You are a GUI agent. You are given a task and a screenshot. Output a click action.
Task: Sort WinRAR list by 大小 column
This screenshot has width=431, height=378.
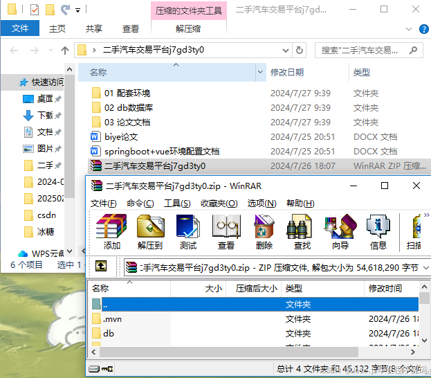pos(199,288)
